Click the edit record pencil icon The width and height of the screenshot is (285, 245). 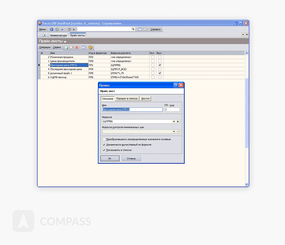pyautogui.click(x=72, y=48)
